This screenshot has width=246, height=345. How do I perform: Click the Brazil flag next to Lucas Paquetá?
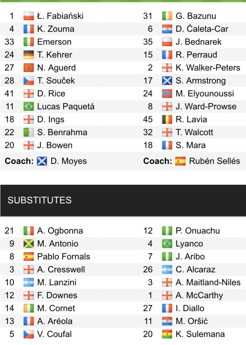(x=29, y=106)
